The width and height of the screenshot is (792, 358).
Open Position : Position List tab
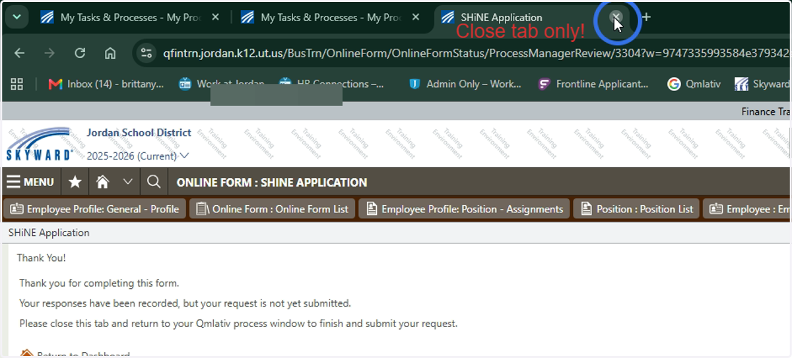(637, 209)
